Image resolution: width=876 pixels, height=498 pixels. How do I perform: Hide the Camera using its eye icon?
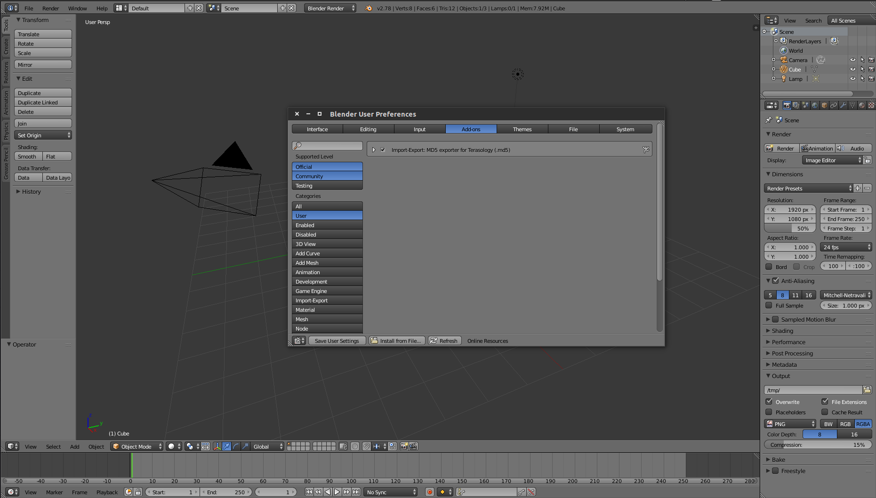pyautogui.click(x=852, y=60)
